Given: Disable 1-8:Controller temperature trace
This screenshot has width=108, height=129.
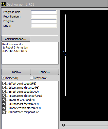Looking at the screenshot, I should (4, 112).
